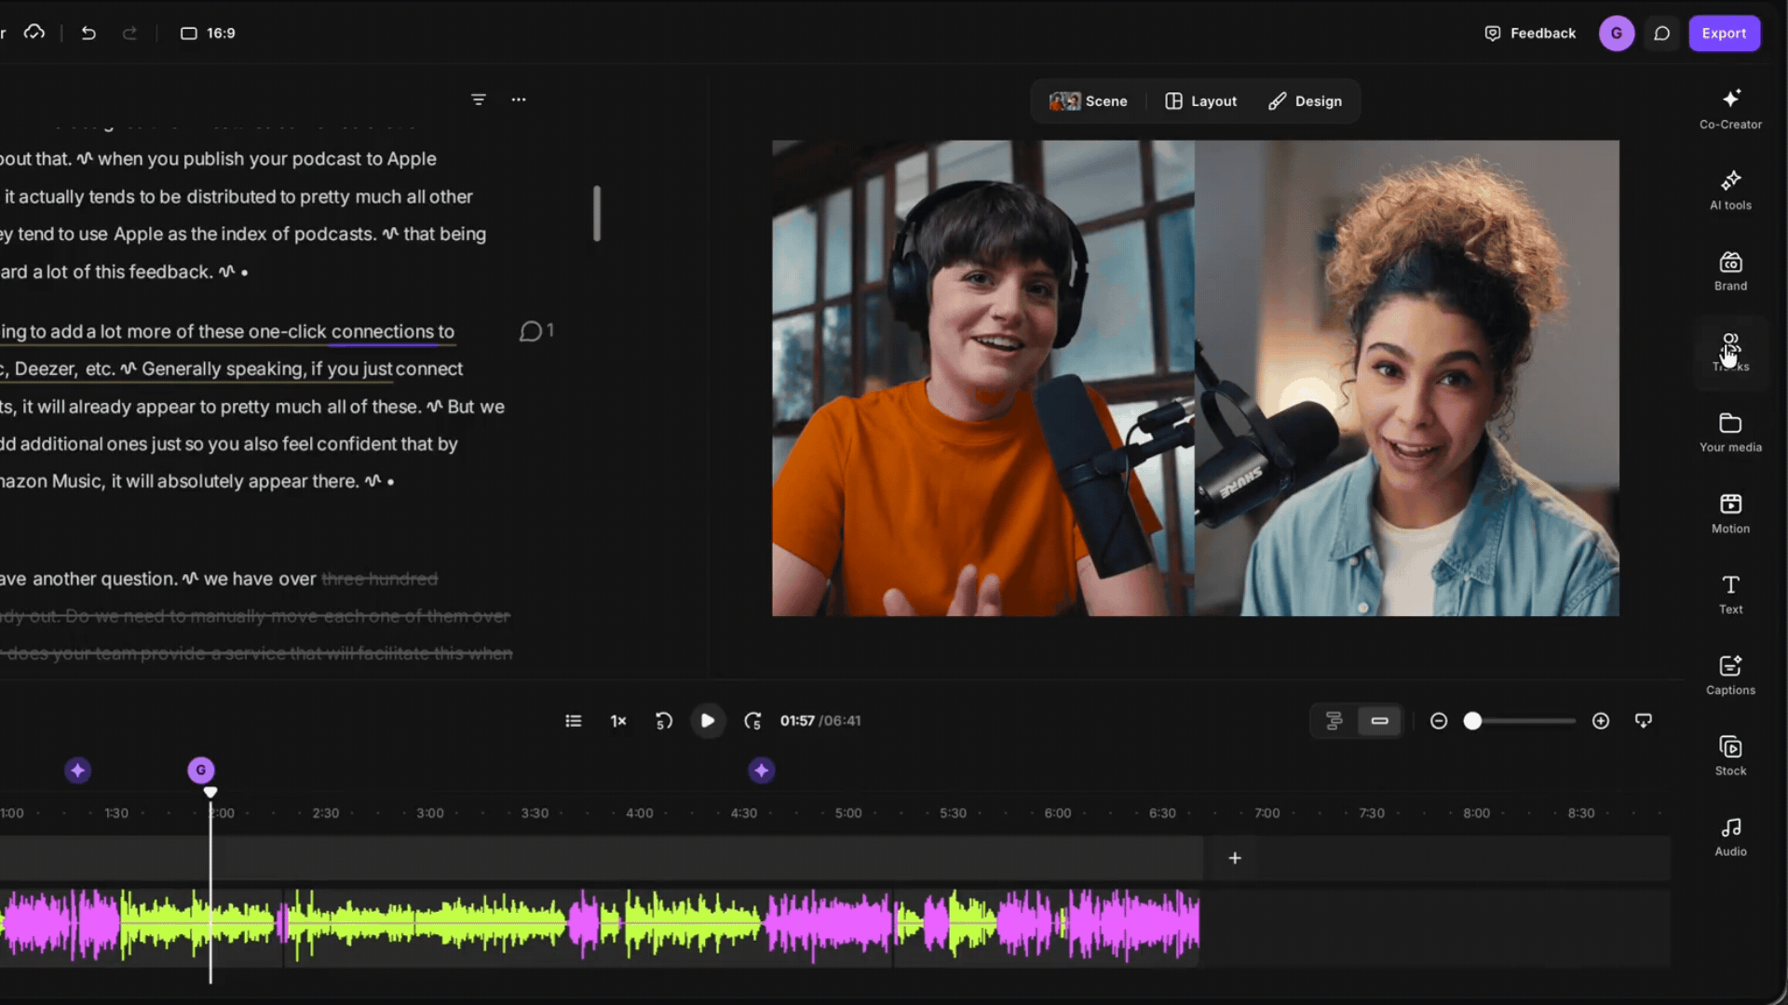
Task: Open Your media folder
Action: (x=1730, y=433)
